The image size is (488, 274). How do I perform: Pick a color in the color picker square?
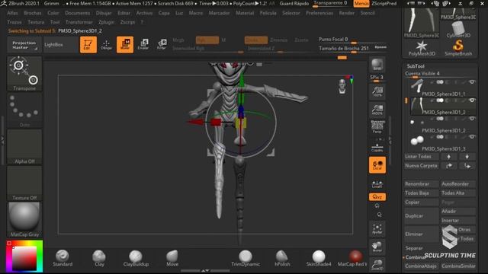tap(24, 258)
